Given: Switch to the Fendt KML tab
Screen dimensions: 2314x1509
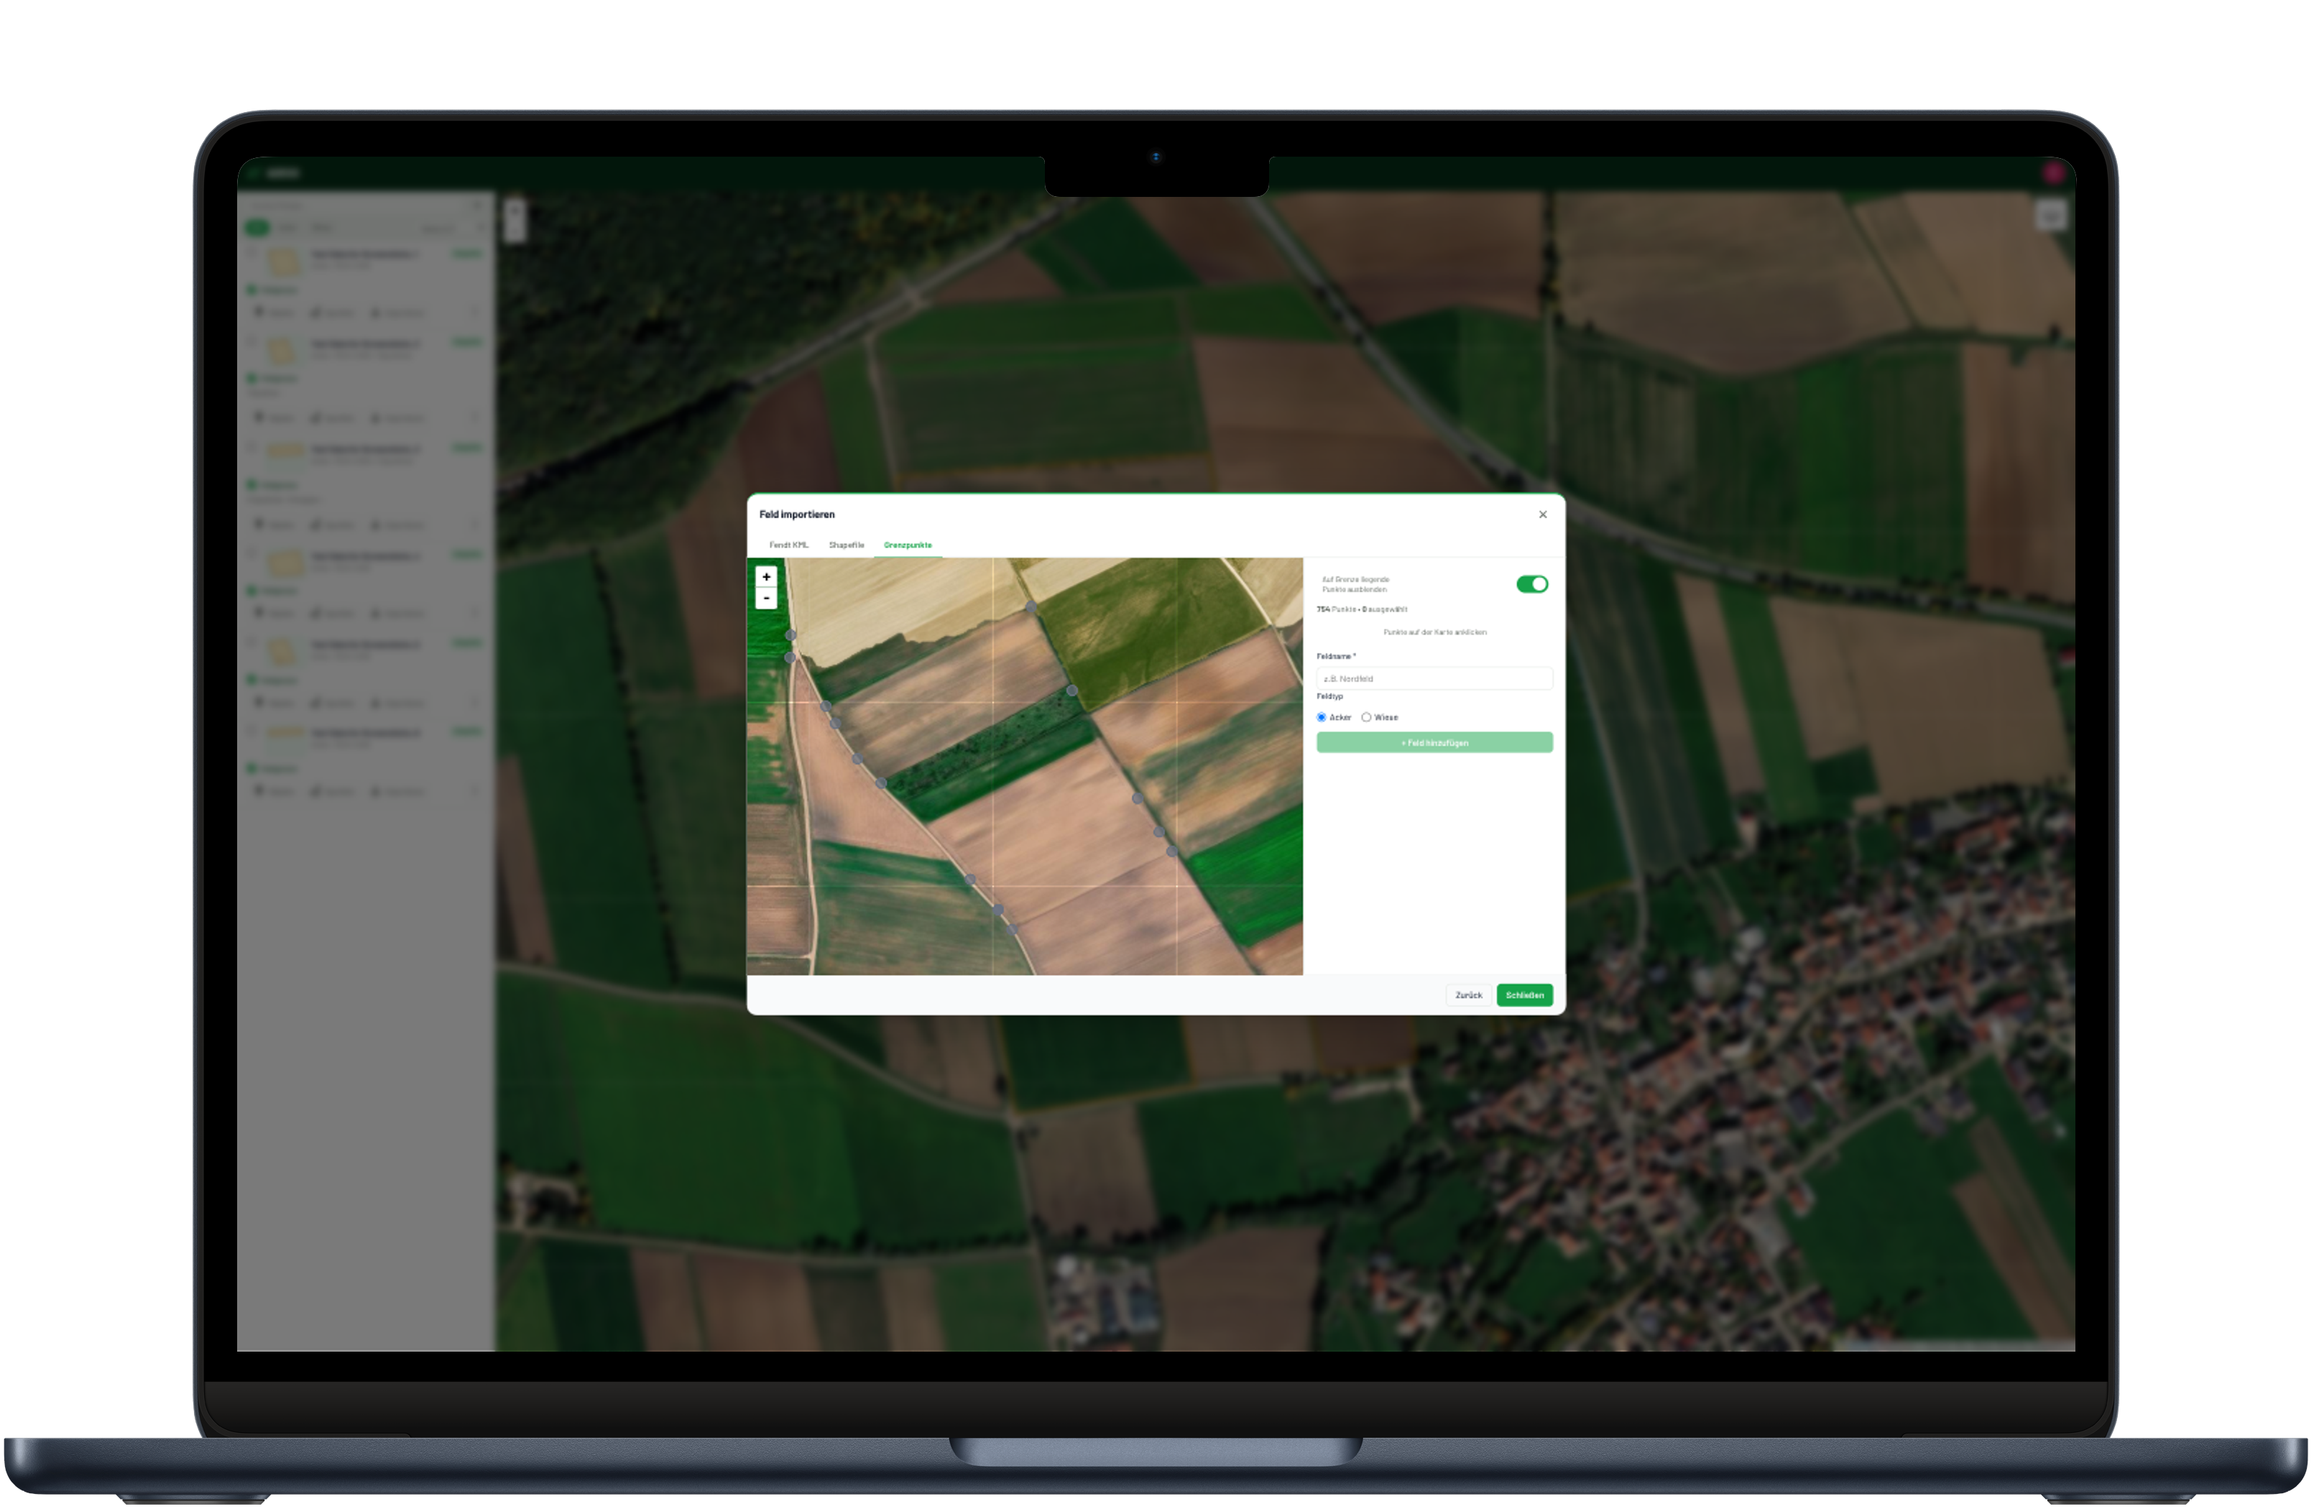Looking at the screenshot, I should point(788,545).
